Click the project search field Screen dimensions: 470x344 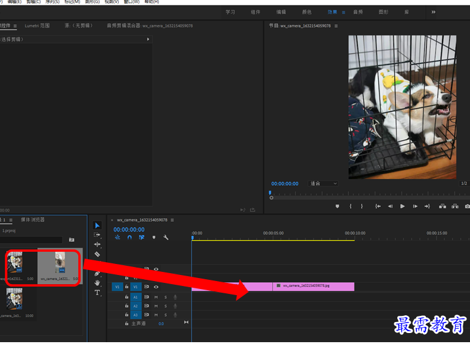(31, 240)
